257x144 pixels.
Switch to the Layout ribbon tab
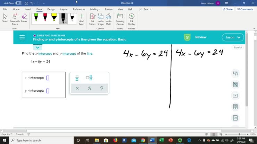pos(64,9)
